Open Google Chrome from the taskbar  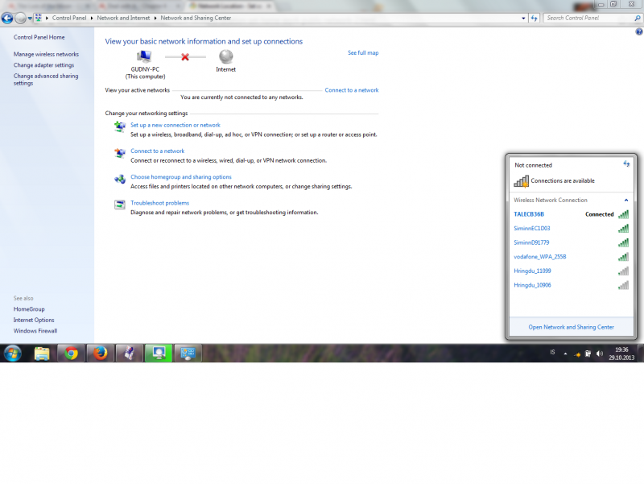pyautogui.click(x=71, y=353)
